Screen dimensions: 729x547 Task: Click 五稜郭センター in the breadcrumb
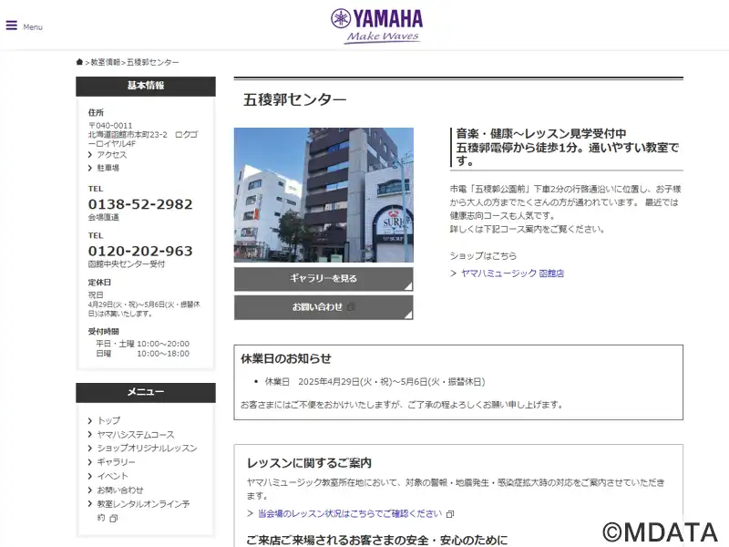(152, 62)
